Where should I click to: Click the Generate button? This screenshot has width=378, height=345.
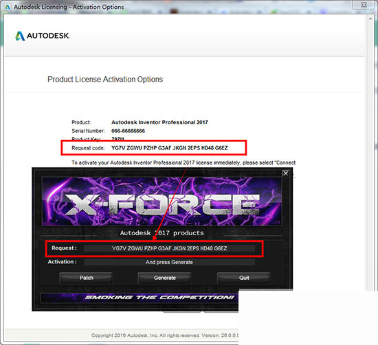click(165, 278)
